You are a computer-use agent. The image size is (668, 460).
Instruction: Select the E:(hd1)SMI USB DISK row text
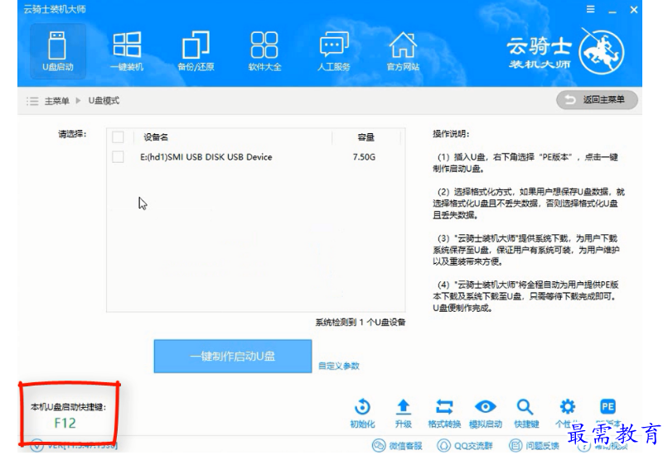coord(206,157)
